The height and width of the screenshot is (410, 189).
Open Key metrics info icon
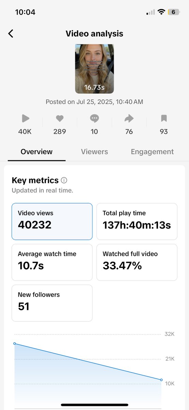click(64, 180)
